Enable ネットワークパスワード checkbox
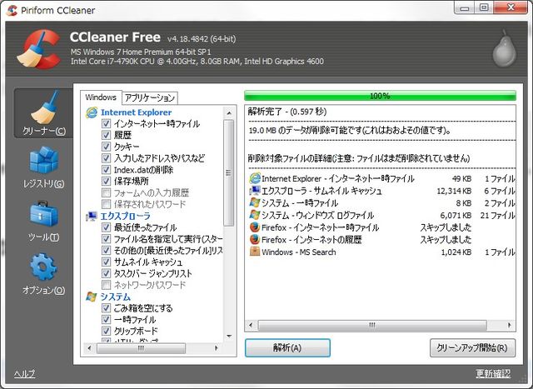The width and height of the screenshot is (533, 389). pos(106,285)
